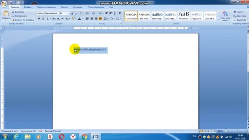Open the Рецензирование tab
249x140 pixels.
96,7
